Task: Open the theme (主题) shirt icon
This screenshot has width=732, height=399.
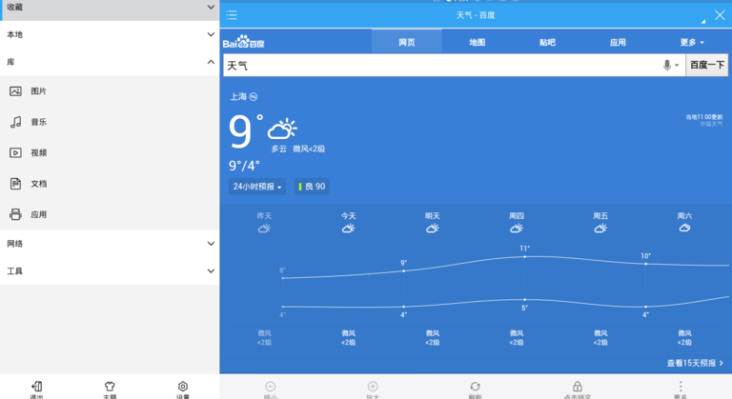Action: 110,387
